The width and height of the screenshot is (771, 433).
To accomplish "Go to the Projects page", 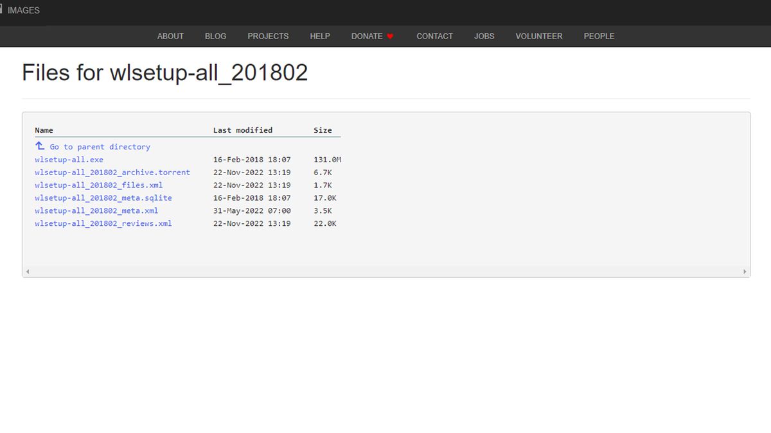I will point(268,37).
